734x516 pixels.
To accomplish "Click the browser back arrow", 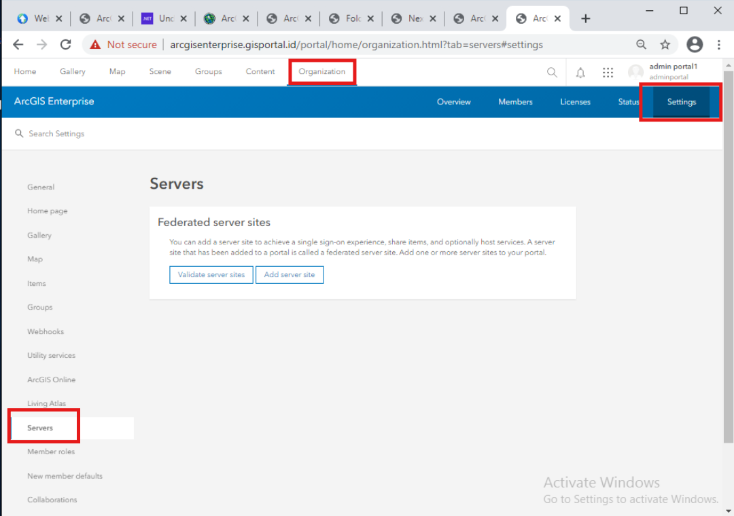I will [18, 44].
